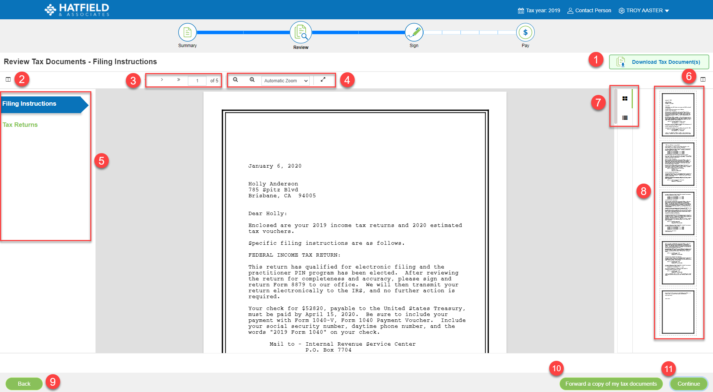Viewport: 713px width, 392px height.
Task: Open Contact Person details
Action: 589,11
